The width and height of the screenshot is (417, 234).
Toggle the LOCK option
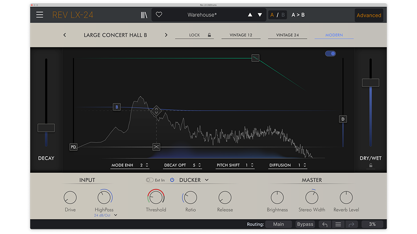click(194, 35)
